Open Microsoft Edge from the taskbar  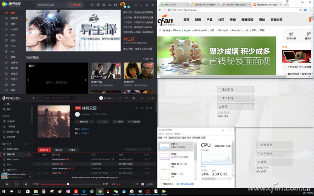[84, 191]
